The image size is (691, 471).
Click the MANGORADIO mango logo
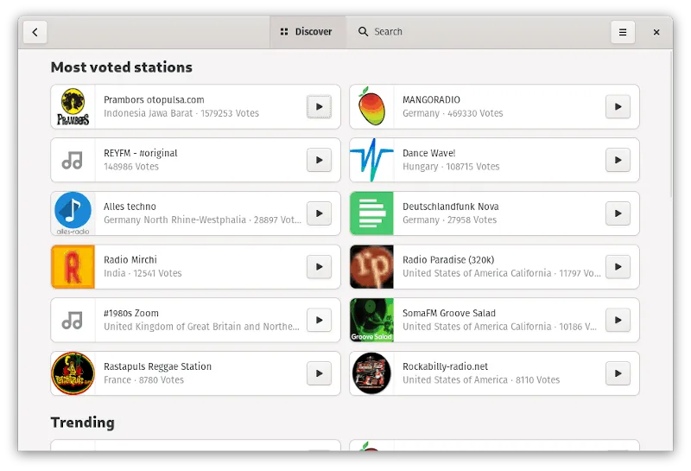pos(371,106)
